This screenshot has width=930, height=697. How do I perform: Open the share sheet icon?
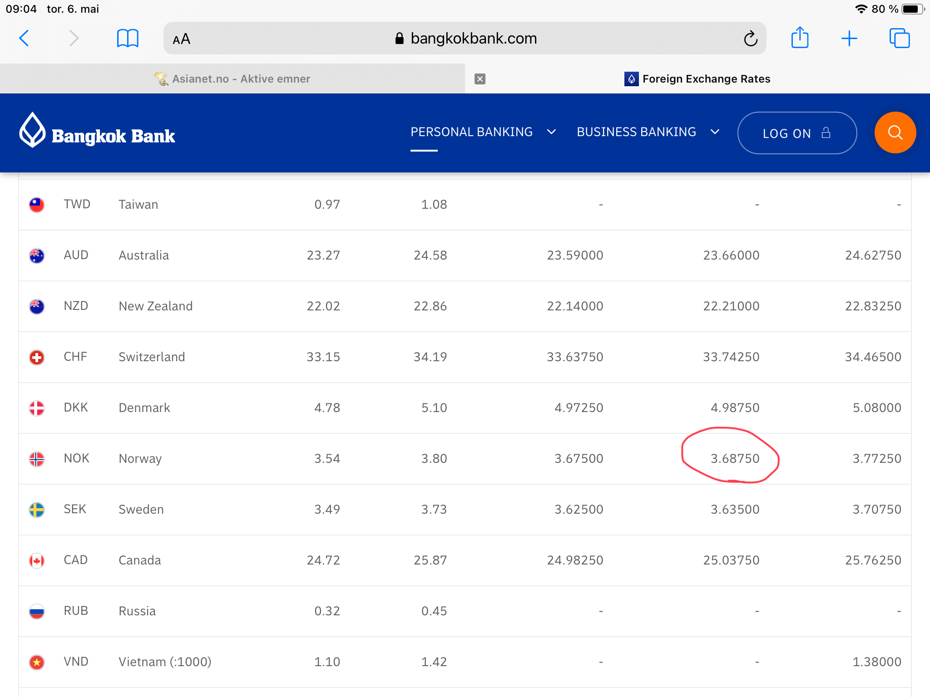[x=800, y=38]
